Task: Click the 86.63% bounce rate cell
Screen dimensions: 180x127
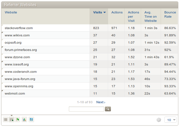Action: tap(170, 28)
